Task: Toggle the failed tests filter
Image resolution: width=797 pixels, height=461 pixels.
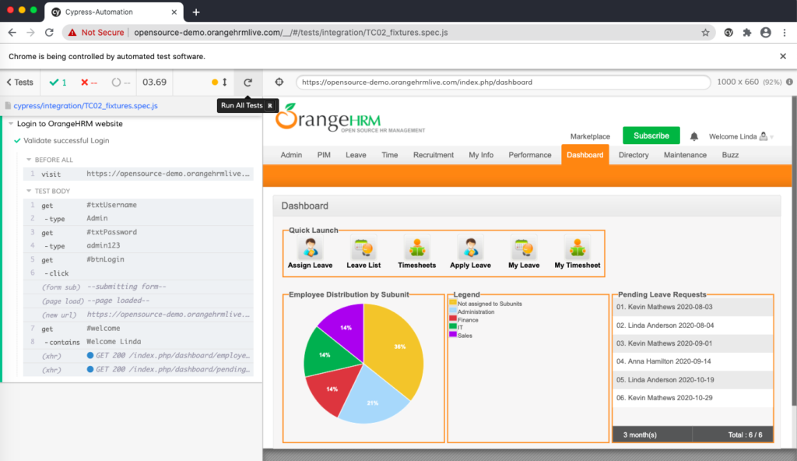Action: tap(87, 82)
